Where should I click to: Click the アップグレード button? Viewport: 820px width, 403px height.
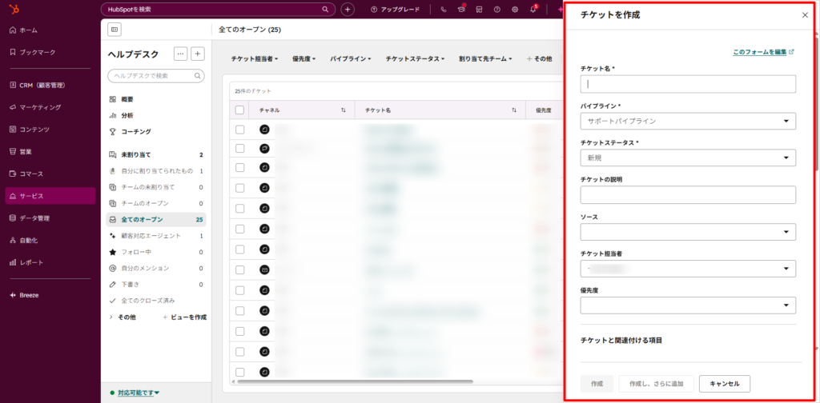(395, 10)
